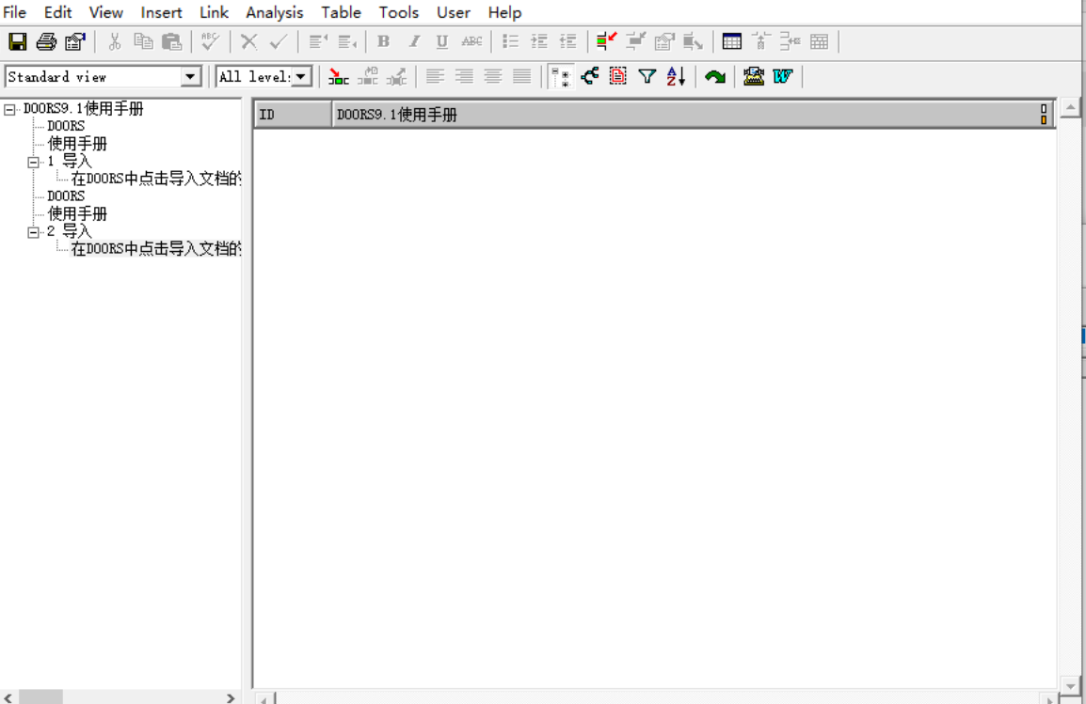Click the Insert Table grid icon
The width and height of the screenshot is (1086, 704).
pos(731,41)
